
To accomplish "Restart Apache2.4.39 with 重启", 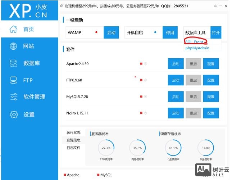I will pos(193,64).
